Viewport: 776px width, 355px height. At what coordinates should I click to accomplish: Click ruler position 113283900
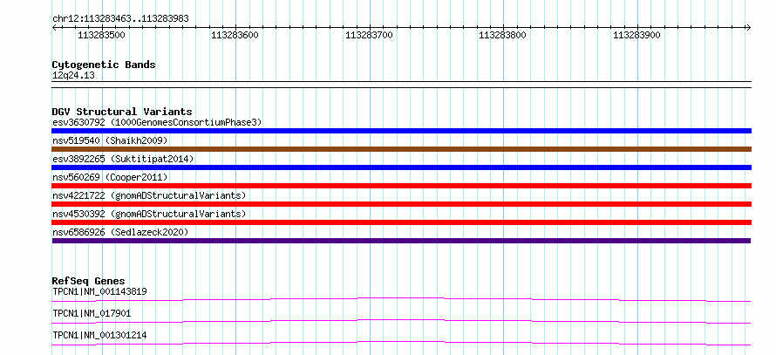point(636,36)
